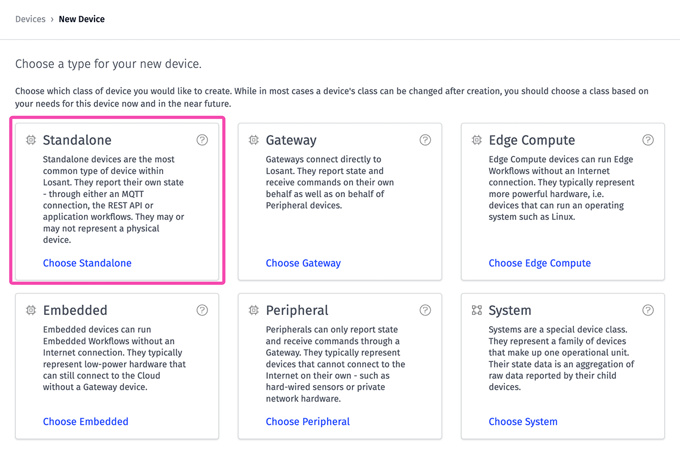Choose Gateway device class link

point(303,263)
